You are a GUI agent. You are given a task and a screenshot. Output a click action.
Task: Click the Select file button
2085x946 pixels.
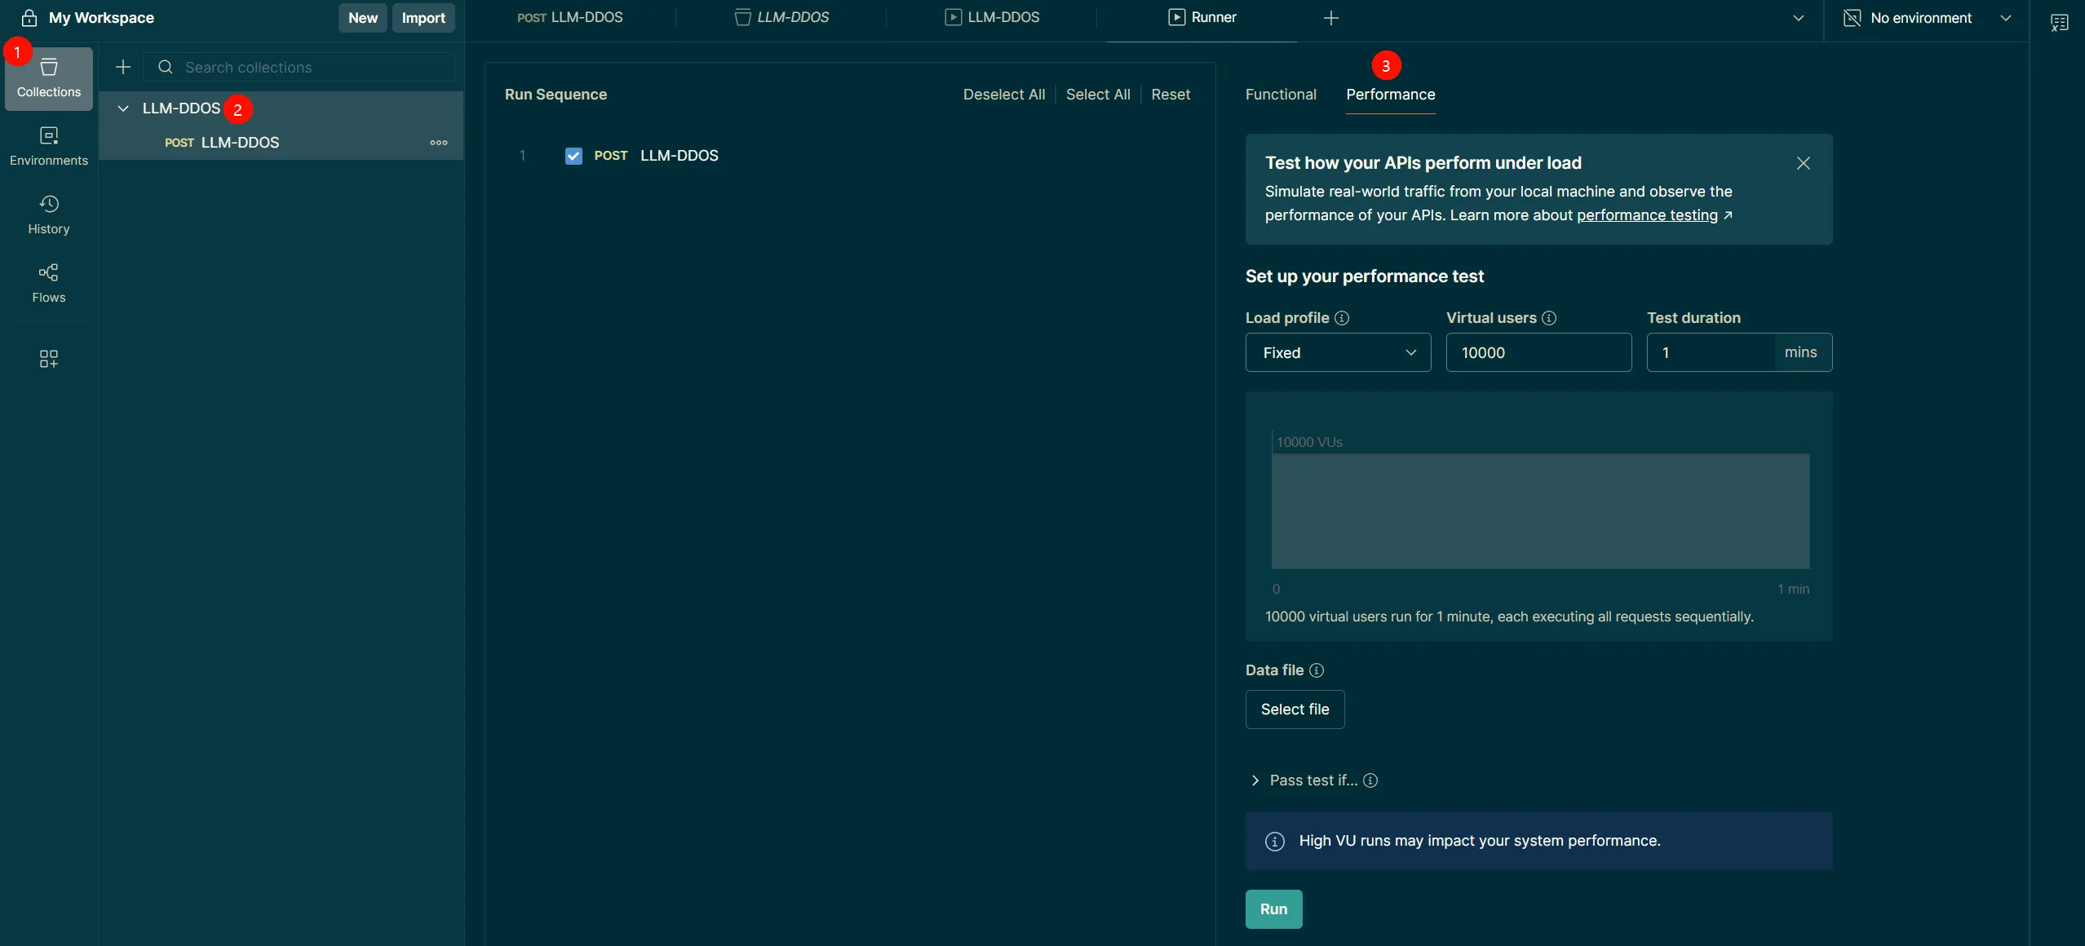(x=1295, y=709)
